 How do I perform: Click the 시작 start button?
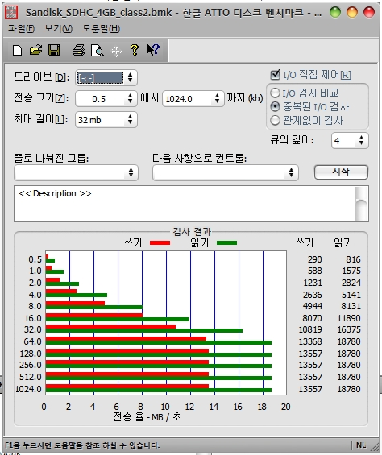click(x=341, y=172)
